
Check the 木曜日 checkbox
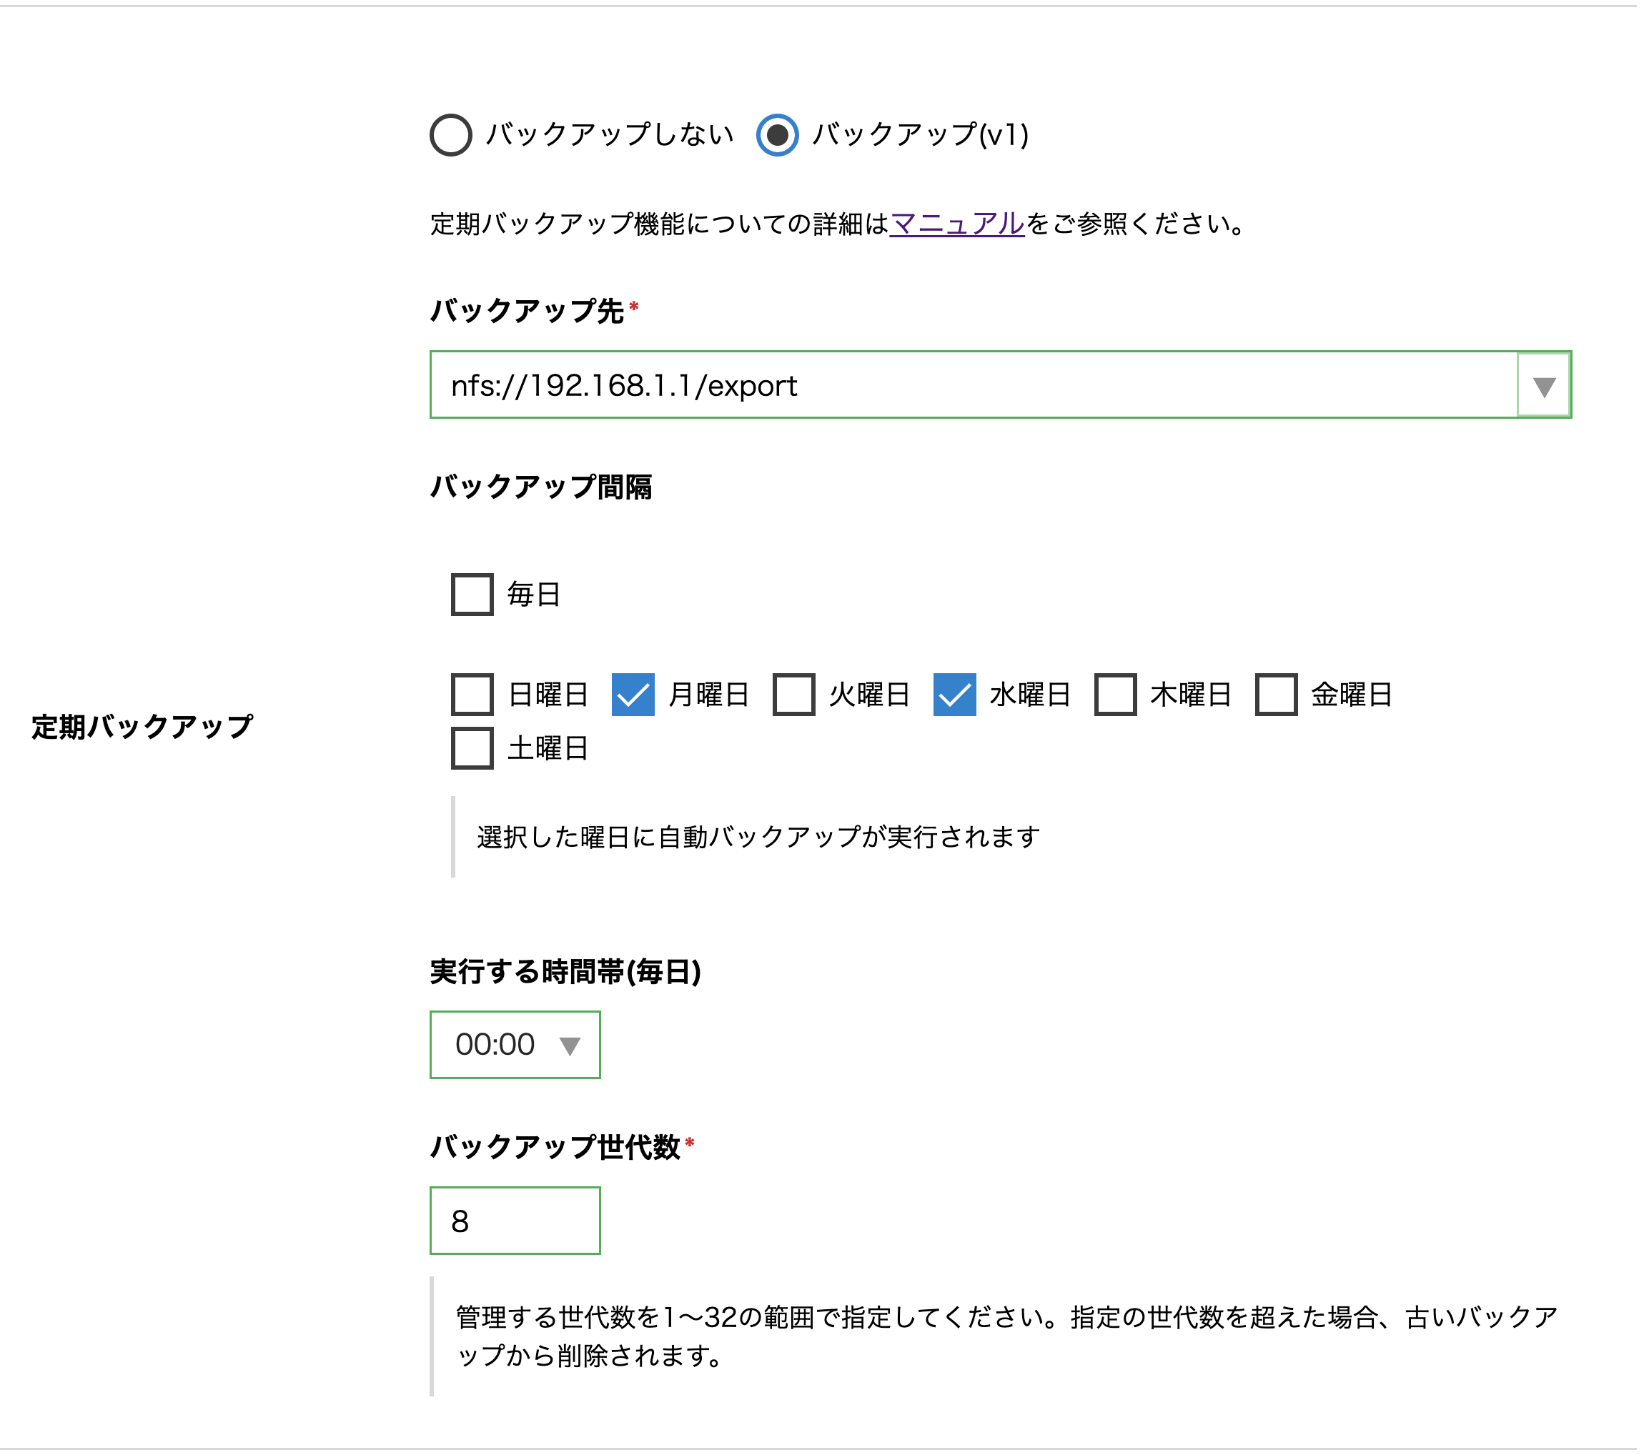1116,694
